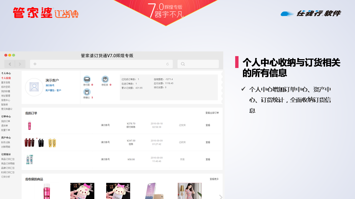Click 查看 for the ¥58.90 order

pyautogui.click(x=208, y=159)
